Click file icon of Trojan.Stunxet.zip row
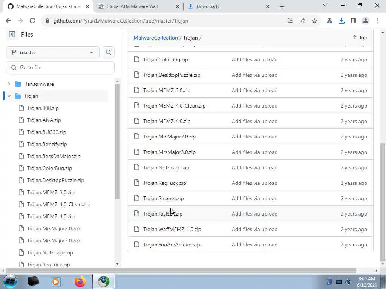This screenshot has height=289, width=386. 136,198
